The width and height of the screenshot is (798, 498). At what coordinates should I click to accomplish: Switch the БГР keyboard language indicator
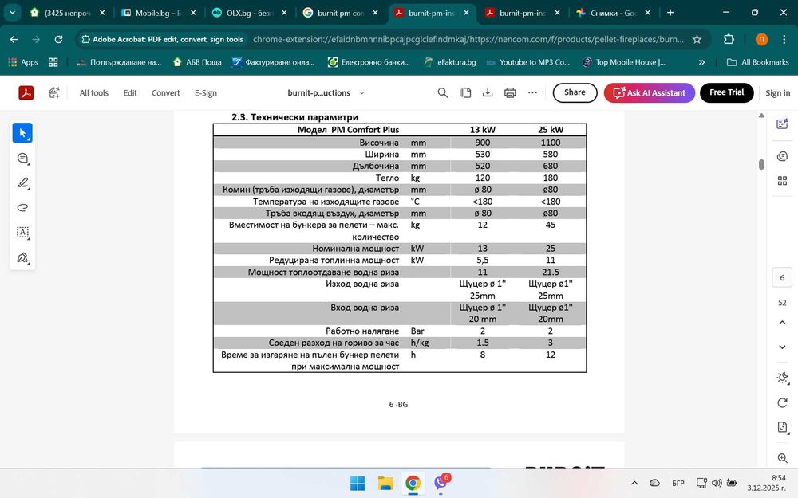click(x=678, y=483)
